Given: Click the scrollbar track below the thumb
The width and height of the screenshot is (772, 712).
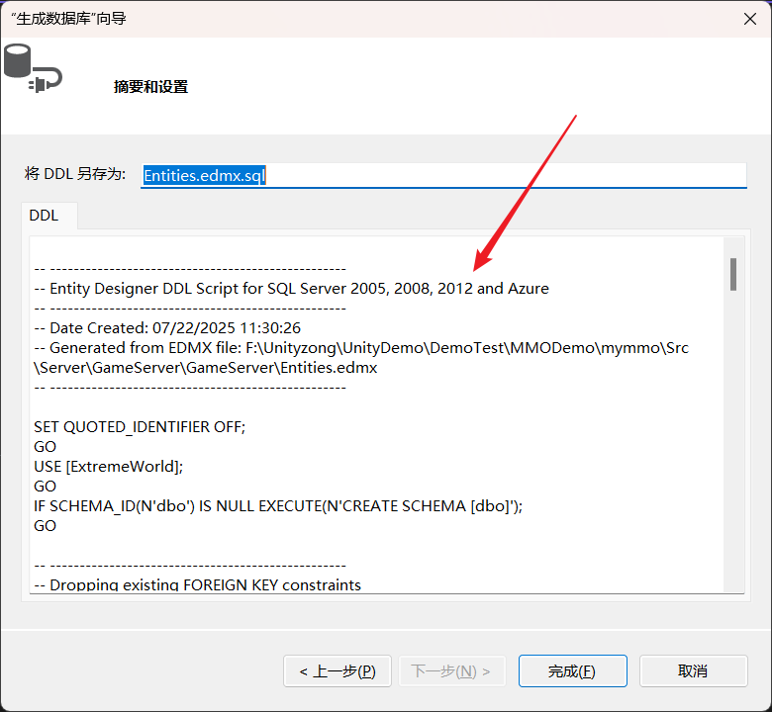Looking at the screenshot, I should pyautogui.click(x=733, y=445).
